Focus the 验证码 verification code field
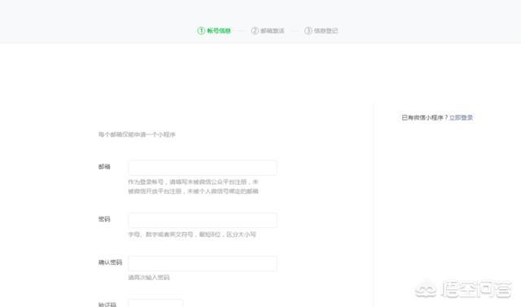Viewport: 521px width, 307px height. [x=155, y=303]
